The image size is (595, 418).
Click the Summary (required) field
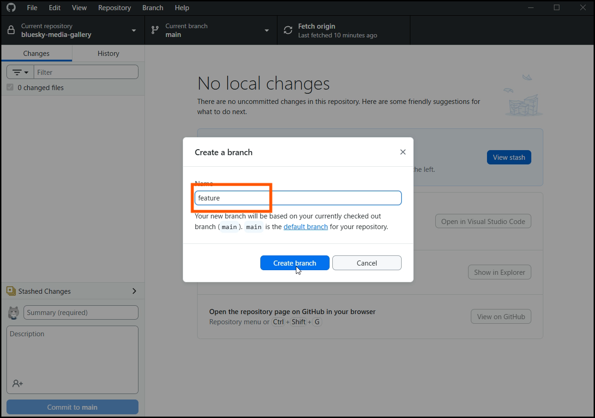[81, 313]
